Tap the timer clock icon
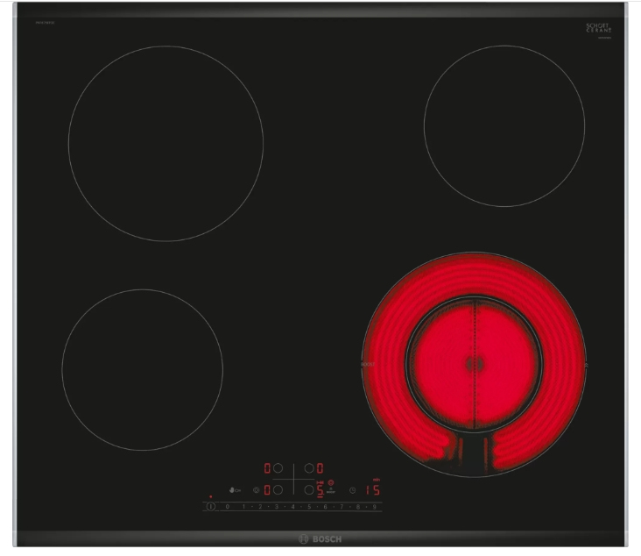641x556 pixels. pyautogui.click(x=352, y=491)
